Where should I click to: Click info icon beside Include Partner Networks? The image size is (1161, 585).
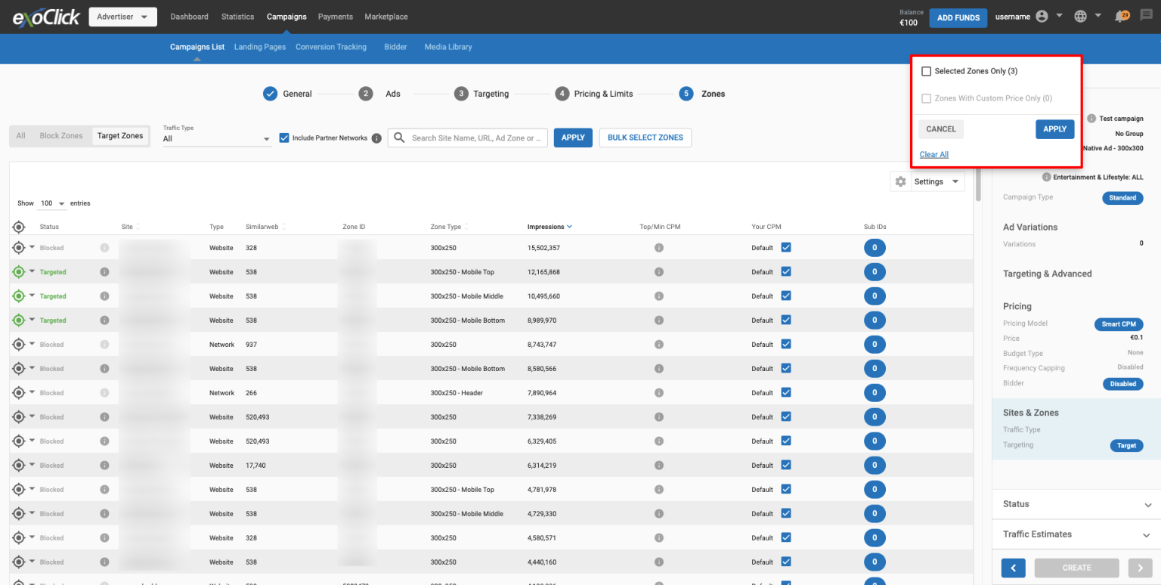pos(376,138)
